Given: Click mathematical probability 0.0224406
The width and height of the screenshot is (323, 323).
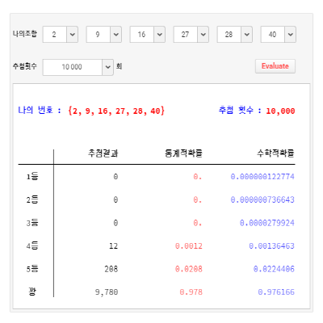Looking at the screenshot, I should click(x=274, y=269).
